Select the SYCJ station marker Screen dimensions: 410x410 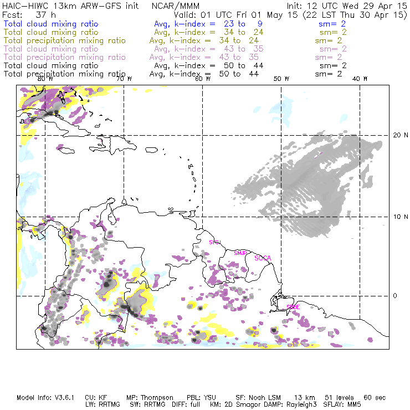pos(215,242)
